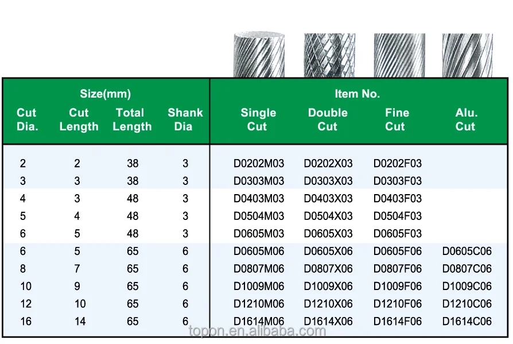Select item number D1210X06
This screenshot has width=513, height=344.
point(328,304)
